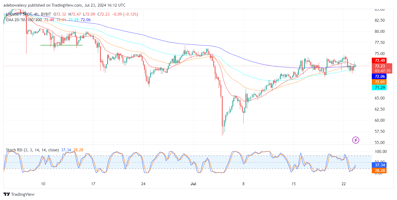Viewport: 397px width, 200px height.
Task: Select the Stoch RSI indicator label
Action: pos(32,150)
